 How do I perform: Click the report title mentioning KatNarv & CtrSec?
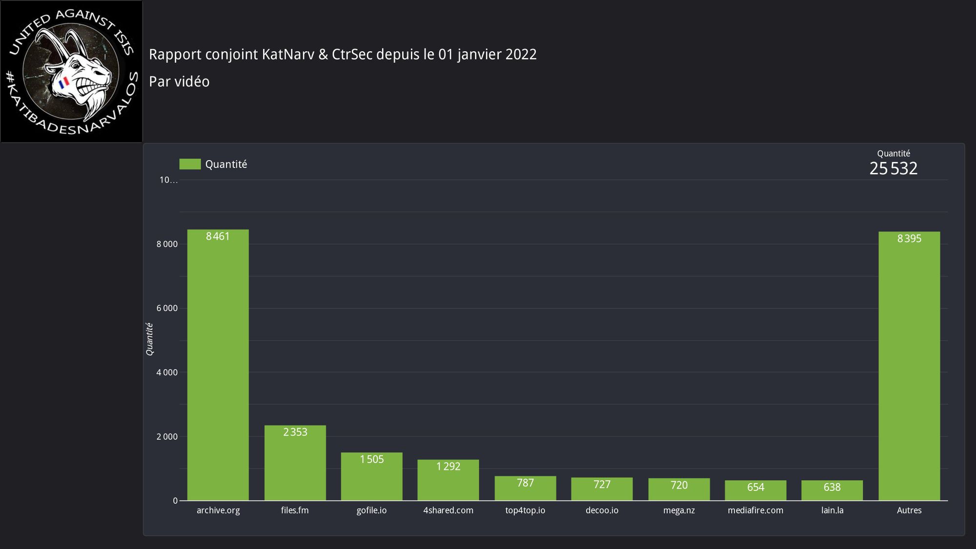(x=343, y=54)
